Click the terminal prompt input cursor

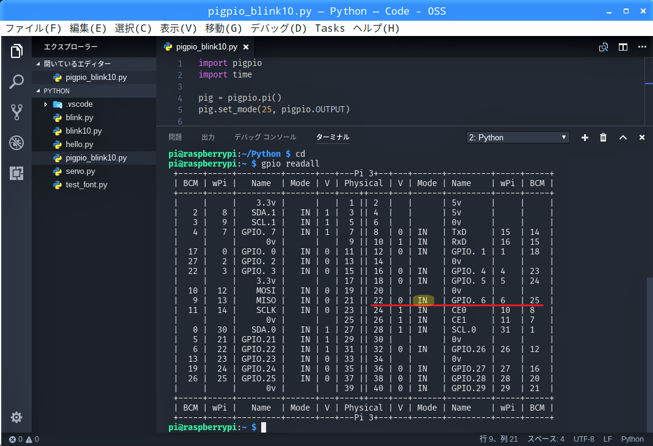point(264,427)
